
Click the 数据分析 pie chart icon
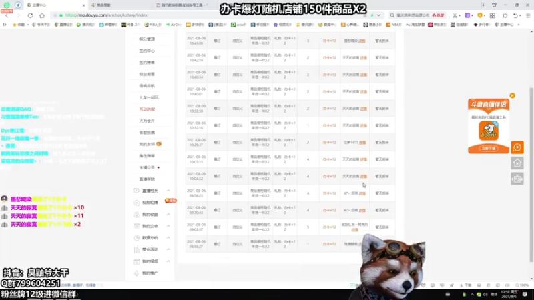[137, 238]
